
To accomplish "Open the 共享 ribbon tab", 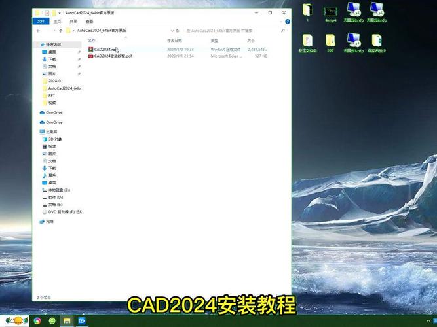I will click(x=73, y=21).
